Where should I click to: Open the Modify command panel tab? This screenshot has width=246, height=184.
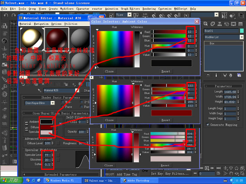tap(213, 24)
